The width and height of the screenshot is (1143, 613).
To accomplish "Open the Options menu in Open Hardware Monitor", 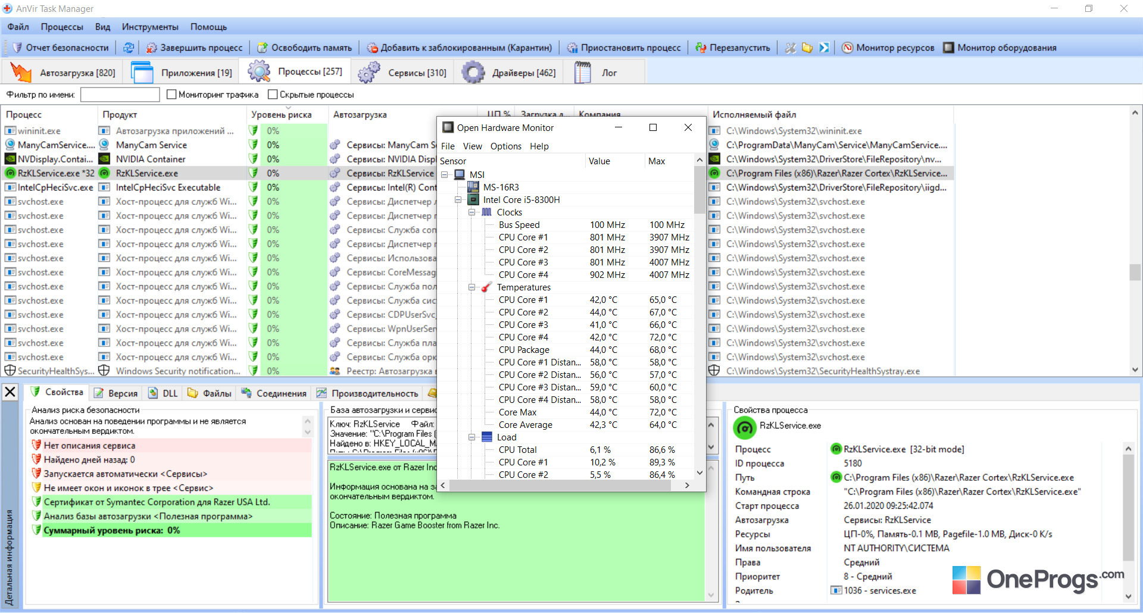I will coord(505,146).
